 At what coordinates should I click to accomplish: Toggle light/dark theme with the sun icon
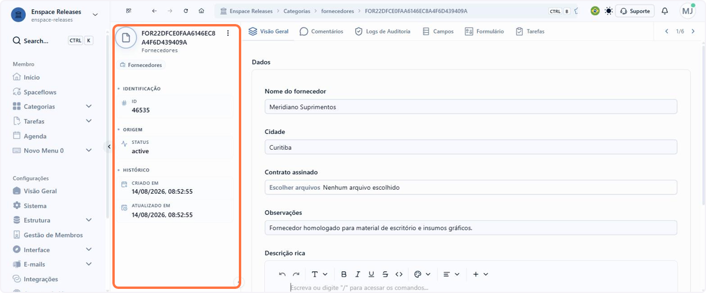click(x=608, y=11)
